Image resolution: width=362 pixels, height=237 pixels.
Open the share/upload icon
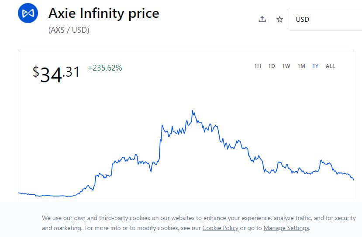click(x=262, y=19)
